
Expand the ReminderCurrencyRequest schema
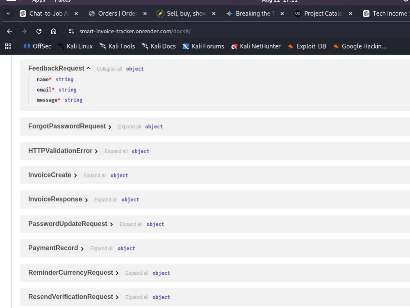117,273
